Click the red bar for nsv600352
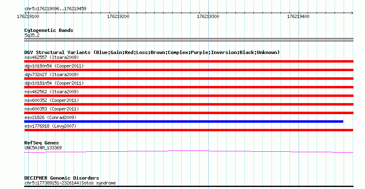365x189 pixels. (189, 104)
